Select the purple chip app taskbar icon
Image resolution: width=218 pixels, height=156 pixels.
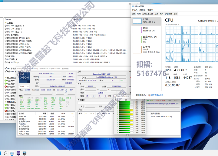click(x=18, y=153)
